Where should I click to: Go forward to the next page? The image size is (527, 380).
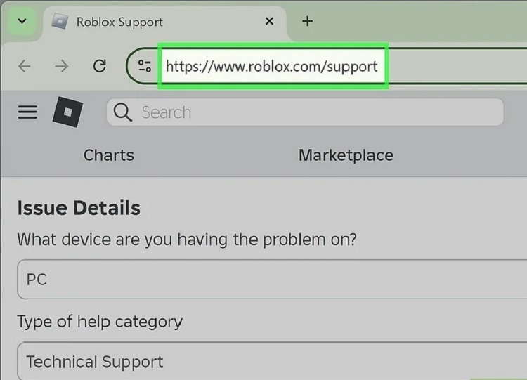(62, 66)
